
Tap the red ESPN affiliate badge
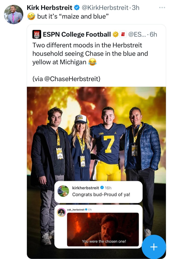point(123,34)
